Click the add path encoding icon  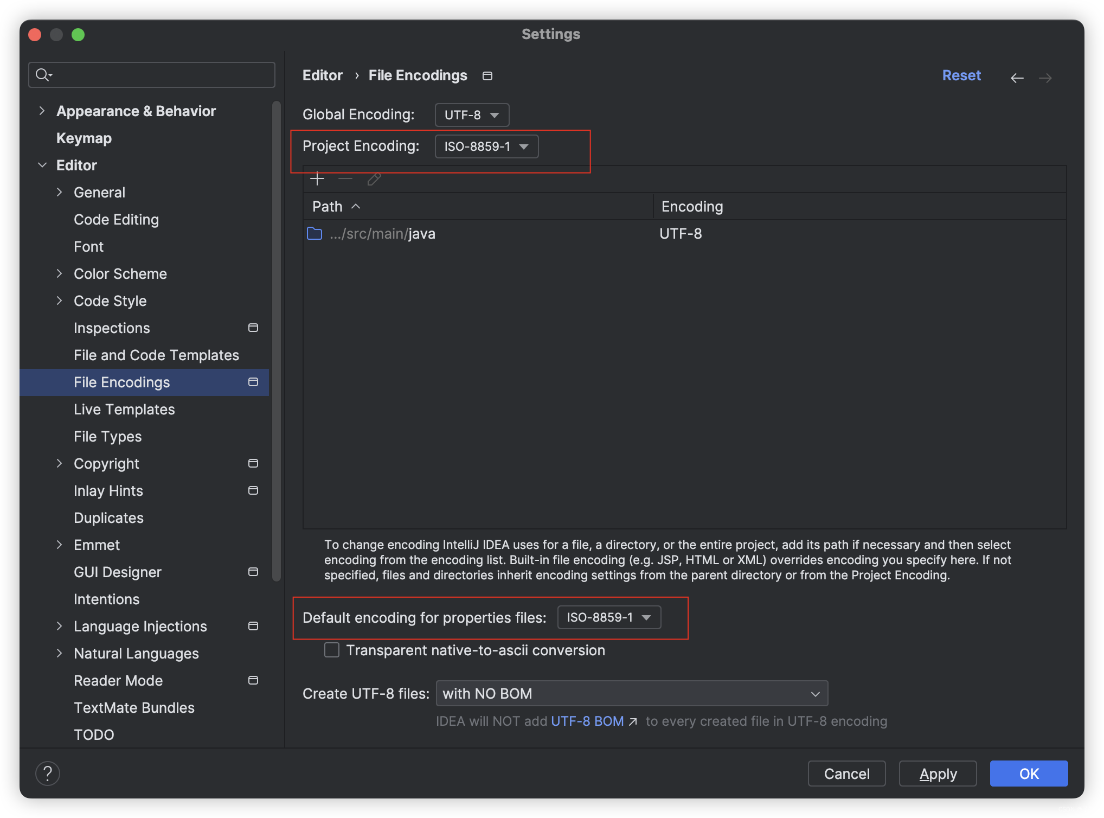coord(318,178)
